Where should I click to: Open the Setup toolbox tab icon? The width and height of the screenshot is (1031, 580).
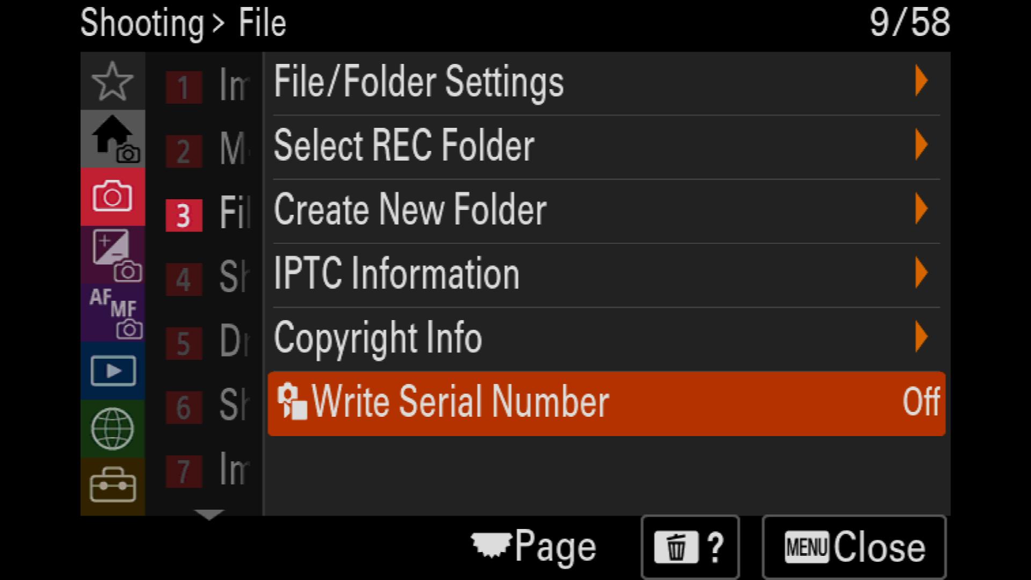[x=113, y=487]
